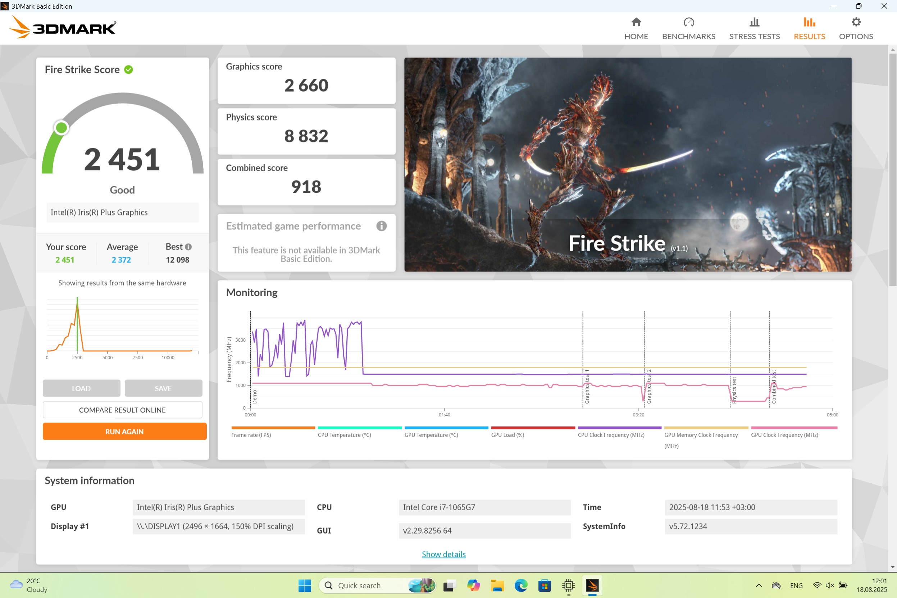Toggle CPU Clock Frequency legend swatch

(x=619, y=428)
